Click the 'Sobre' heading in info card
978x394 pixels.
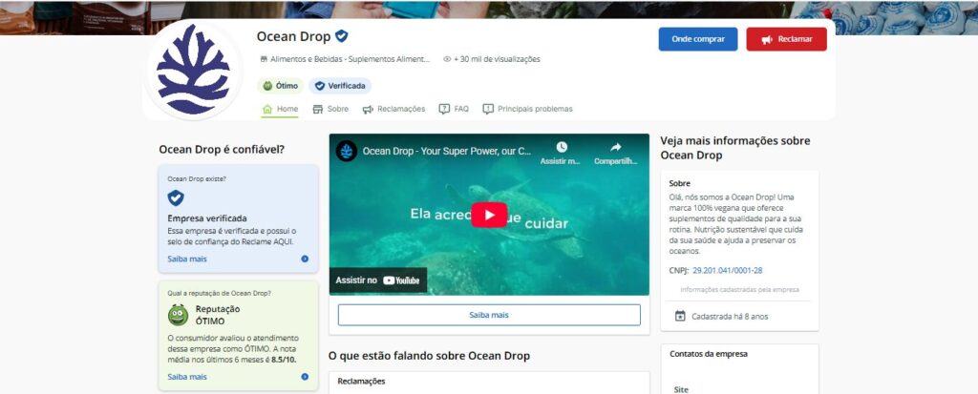(679, 184)
